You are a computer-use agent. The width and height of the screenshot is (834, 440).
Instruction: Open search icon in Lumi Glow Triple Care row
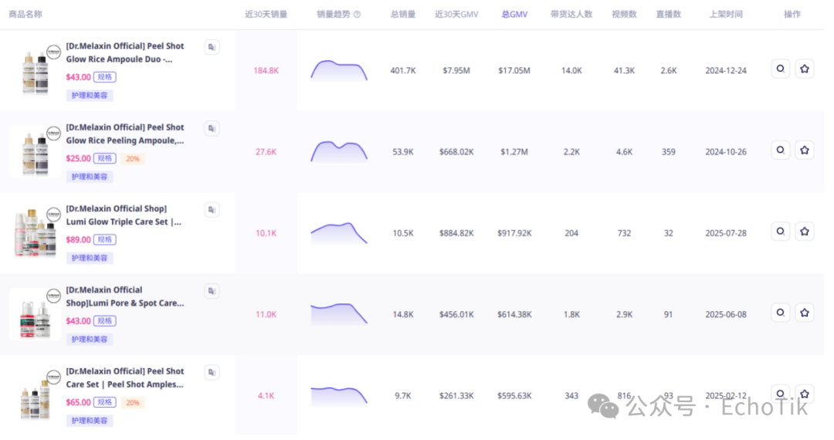[780, 232]
